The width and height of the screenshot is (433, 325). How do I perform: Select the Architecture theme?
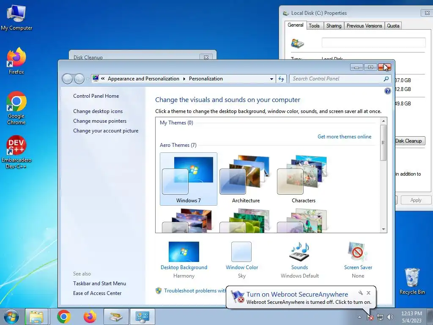[246, 179]
